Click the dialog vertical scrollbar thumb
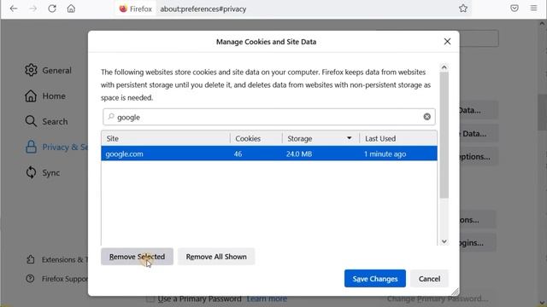The width and height of the screenshot is (547, 307). (x=444, y=135)
